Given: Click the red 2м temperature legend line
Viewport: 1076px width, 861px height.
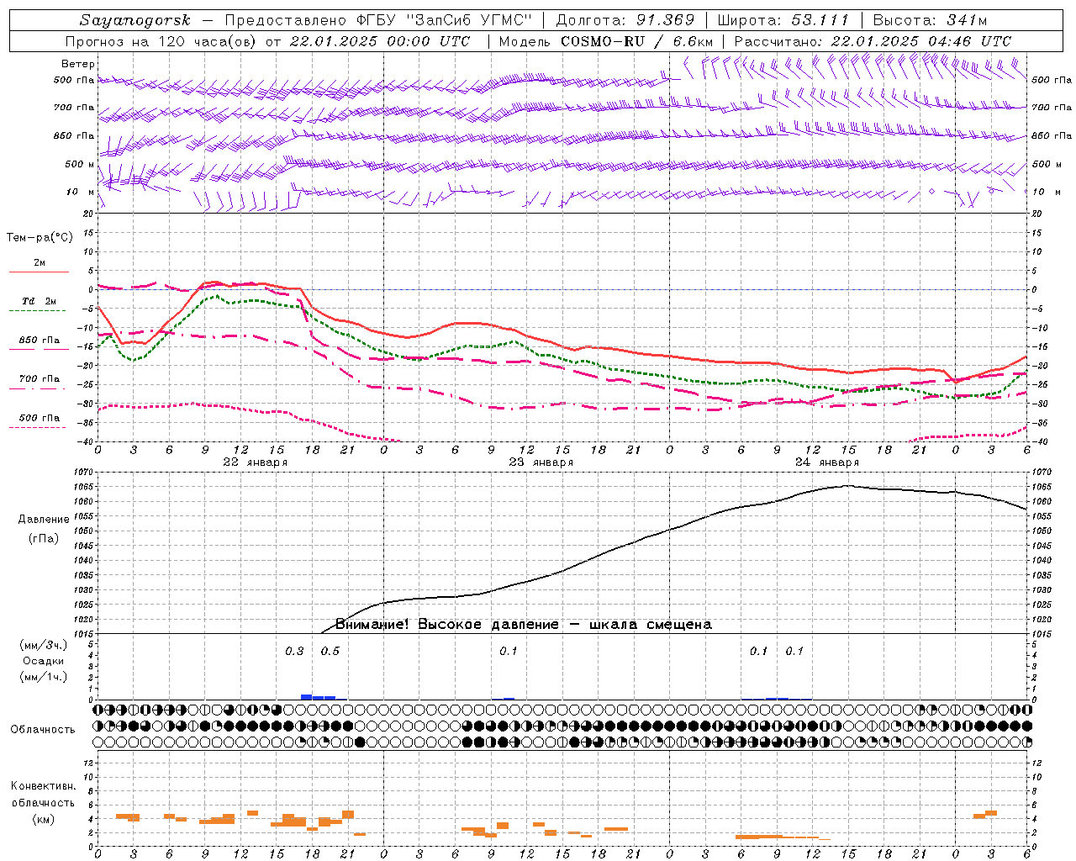Looking at the screenshot, I should pyautogui.click(x=39, y=272).
